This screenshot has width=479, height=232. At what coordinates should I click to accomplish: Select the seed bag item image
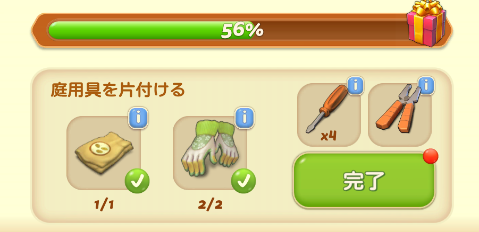[x=104, y=153]
